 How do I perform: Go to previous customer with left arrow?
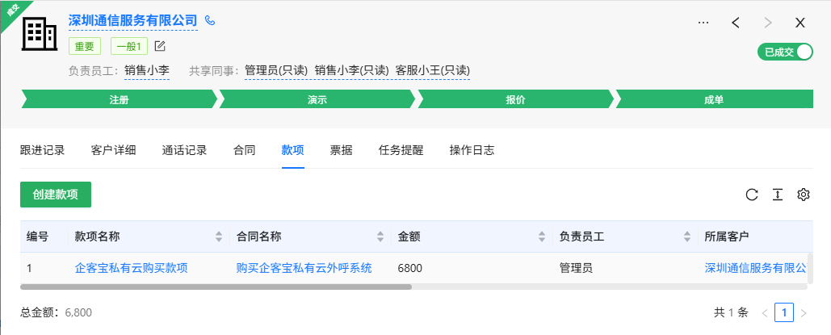click(x=736, y=23)
